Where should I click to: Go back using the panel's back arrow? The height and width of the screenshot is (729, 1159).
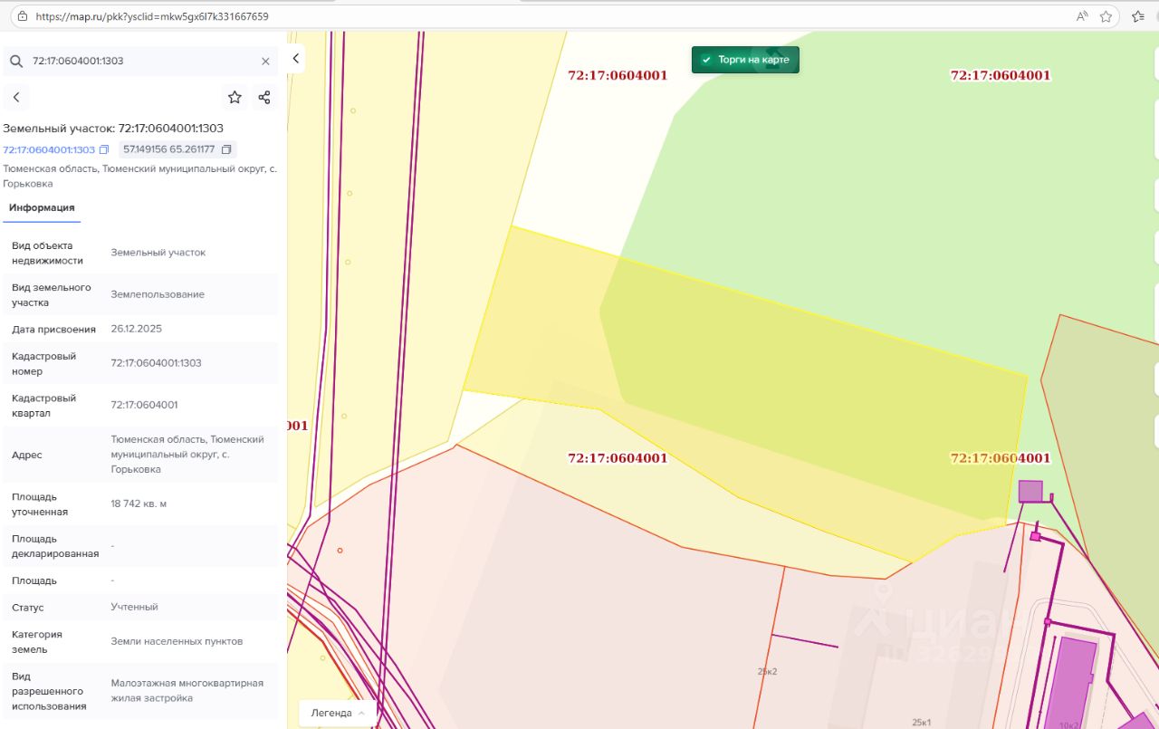[x=15, y=98]
